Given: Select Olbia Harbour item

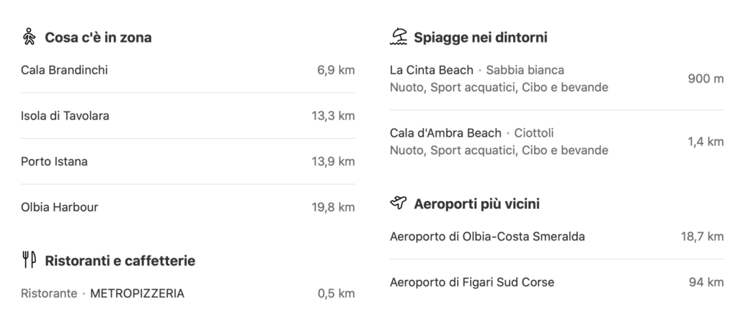Looking at the screenshot, I should [60, 207].
